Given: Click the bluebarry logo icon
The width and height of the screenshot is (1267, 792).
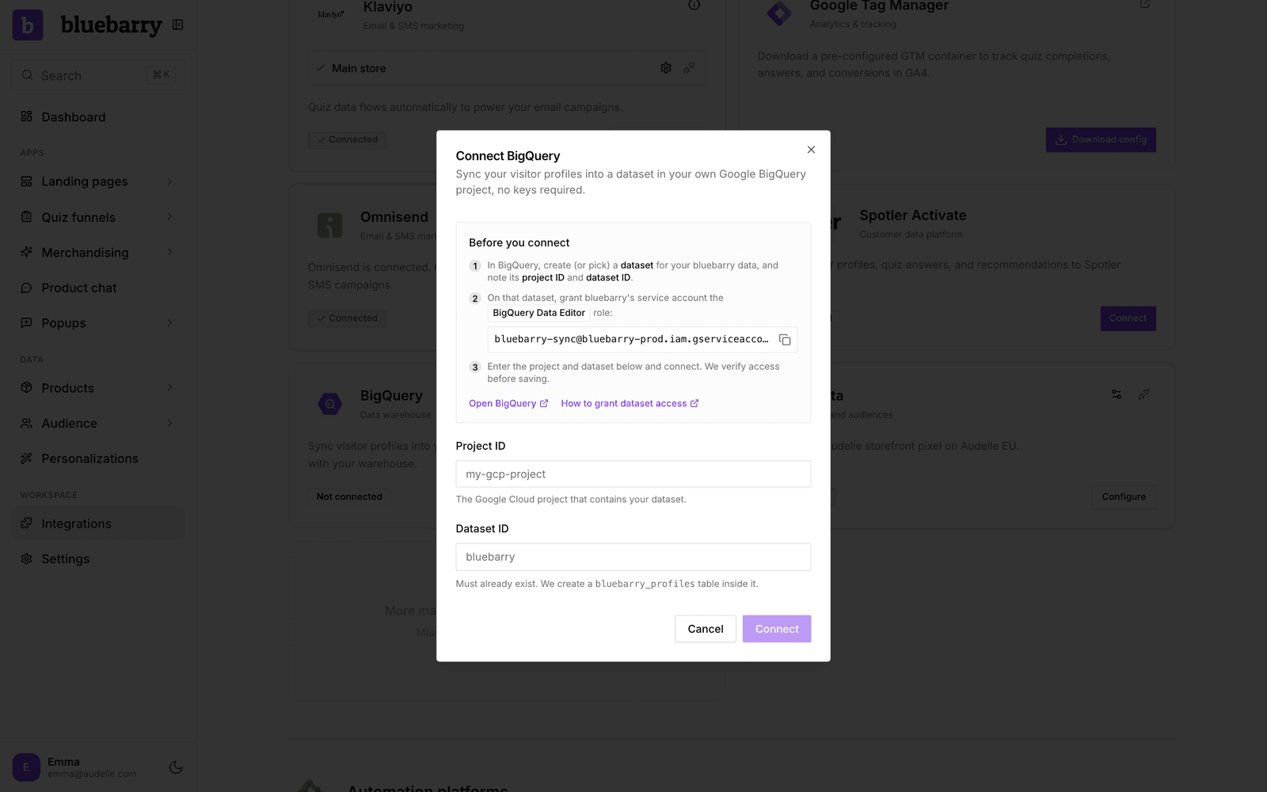Looking at the screenshot, I should coord(28,25).
